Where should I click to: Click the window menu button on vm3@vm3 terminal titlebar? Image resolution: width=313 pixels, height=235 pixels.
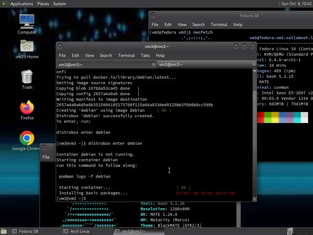coord(60,46)
